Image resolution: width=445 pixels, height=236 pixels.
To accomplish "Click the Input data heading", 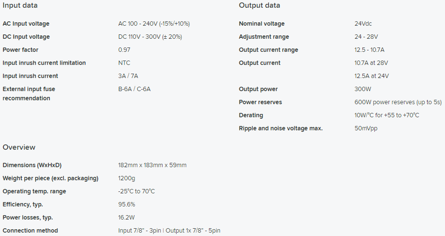I will click(20, 5).
